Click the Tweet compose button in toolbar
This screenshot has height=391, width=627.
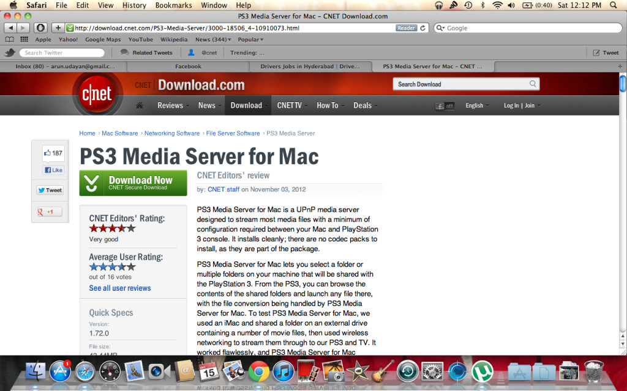click(606, 53)
